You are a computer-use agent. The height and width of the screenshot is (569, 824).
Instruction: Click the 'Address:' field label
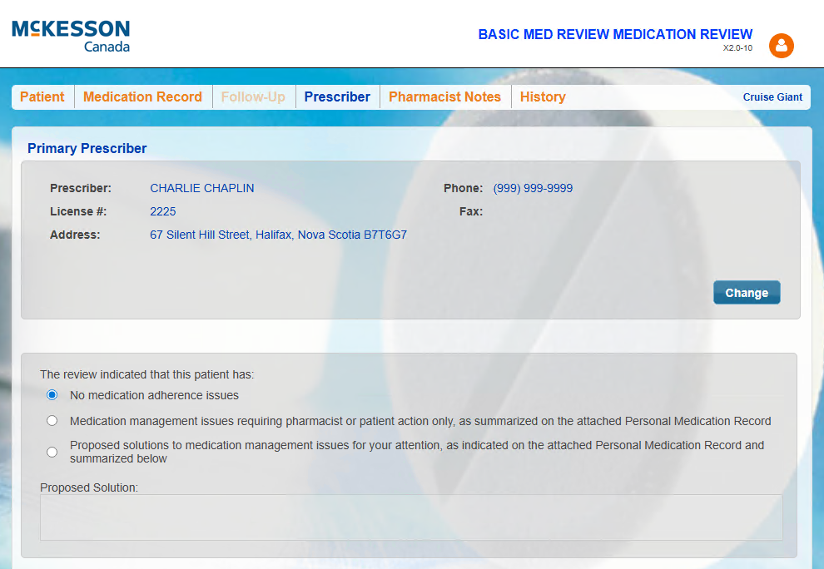pos(75,235)
